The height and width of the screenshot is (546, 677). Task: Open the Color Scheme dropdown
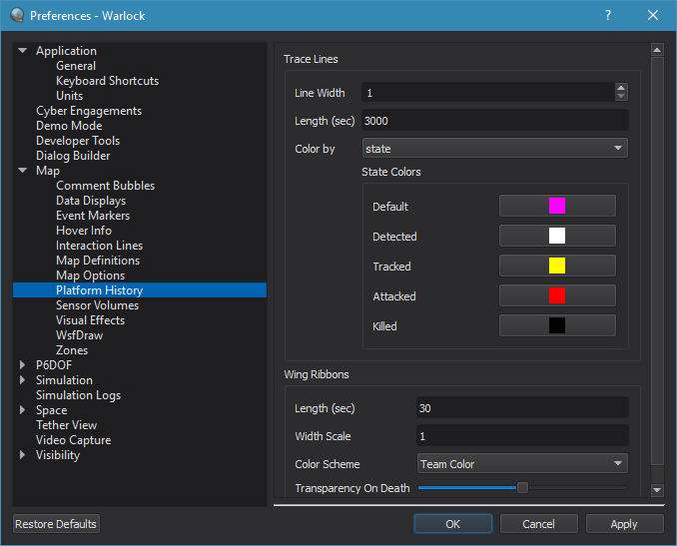pos(522,463)
